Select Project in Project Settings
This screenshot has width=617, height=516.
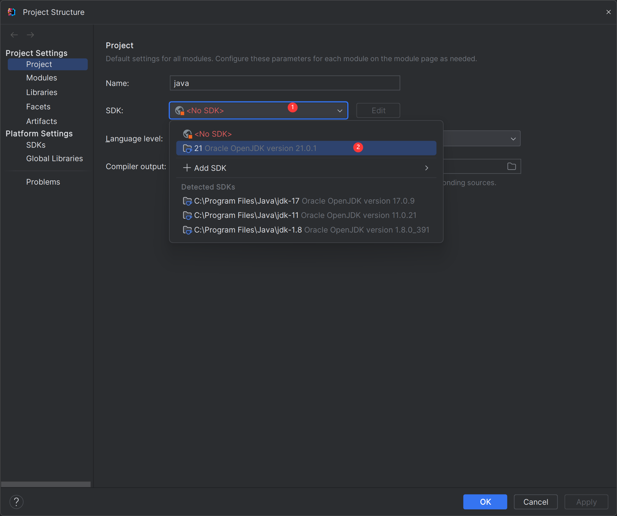coord(48,64)
